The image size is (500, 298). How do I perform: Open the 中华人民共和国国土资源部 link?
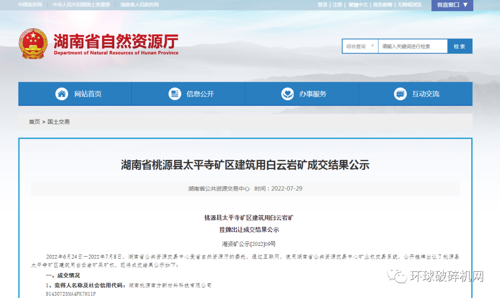tap(81, 5)
